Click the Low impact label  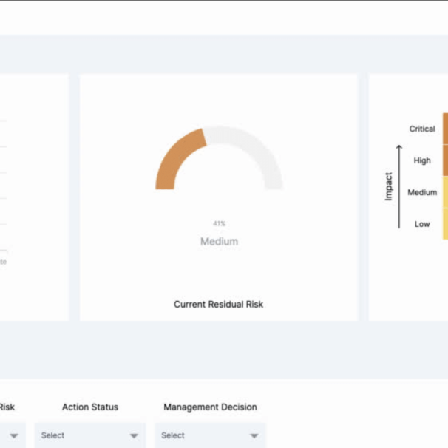coord(422,224)
